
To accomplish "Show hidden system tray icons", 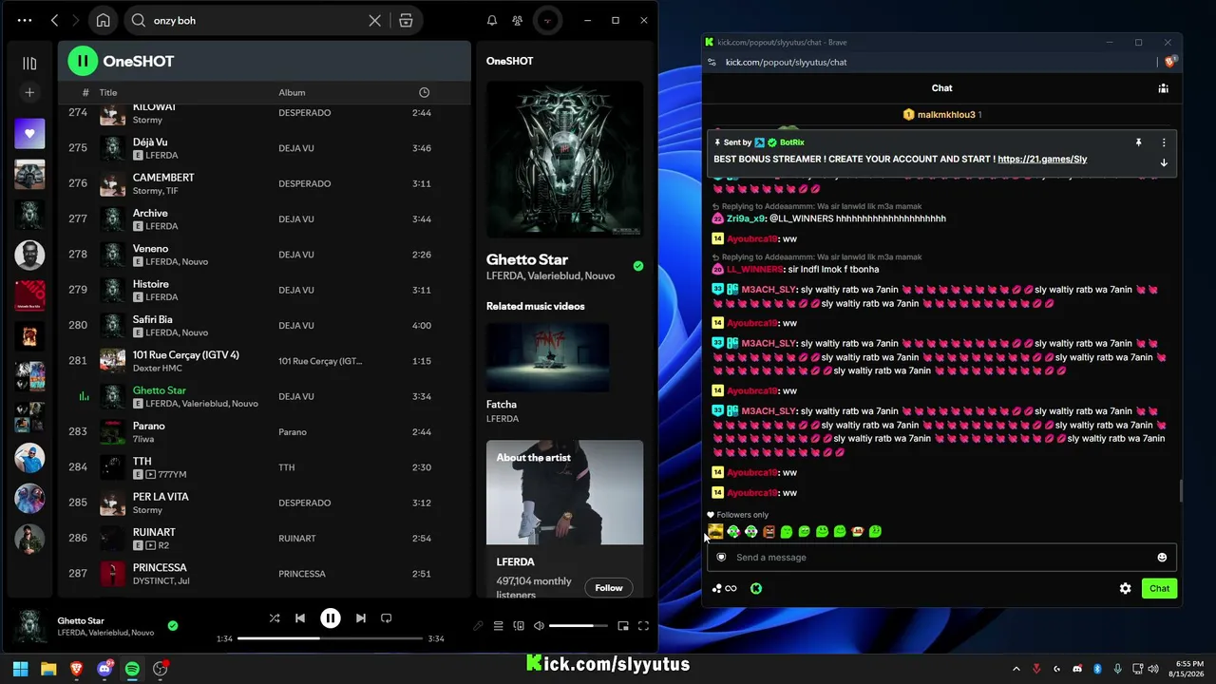I will click(1016, 669).
